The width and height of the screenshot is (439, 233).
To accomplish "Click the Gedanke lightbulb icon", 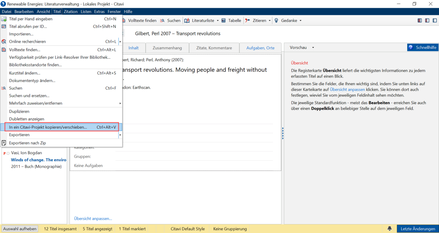I will pos(276,20).
